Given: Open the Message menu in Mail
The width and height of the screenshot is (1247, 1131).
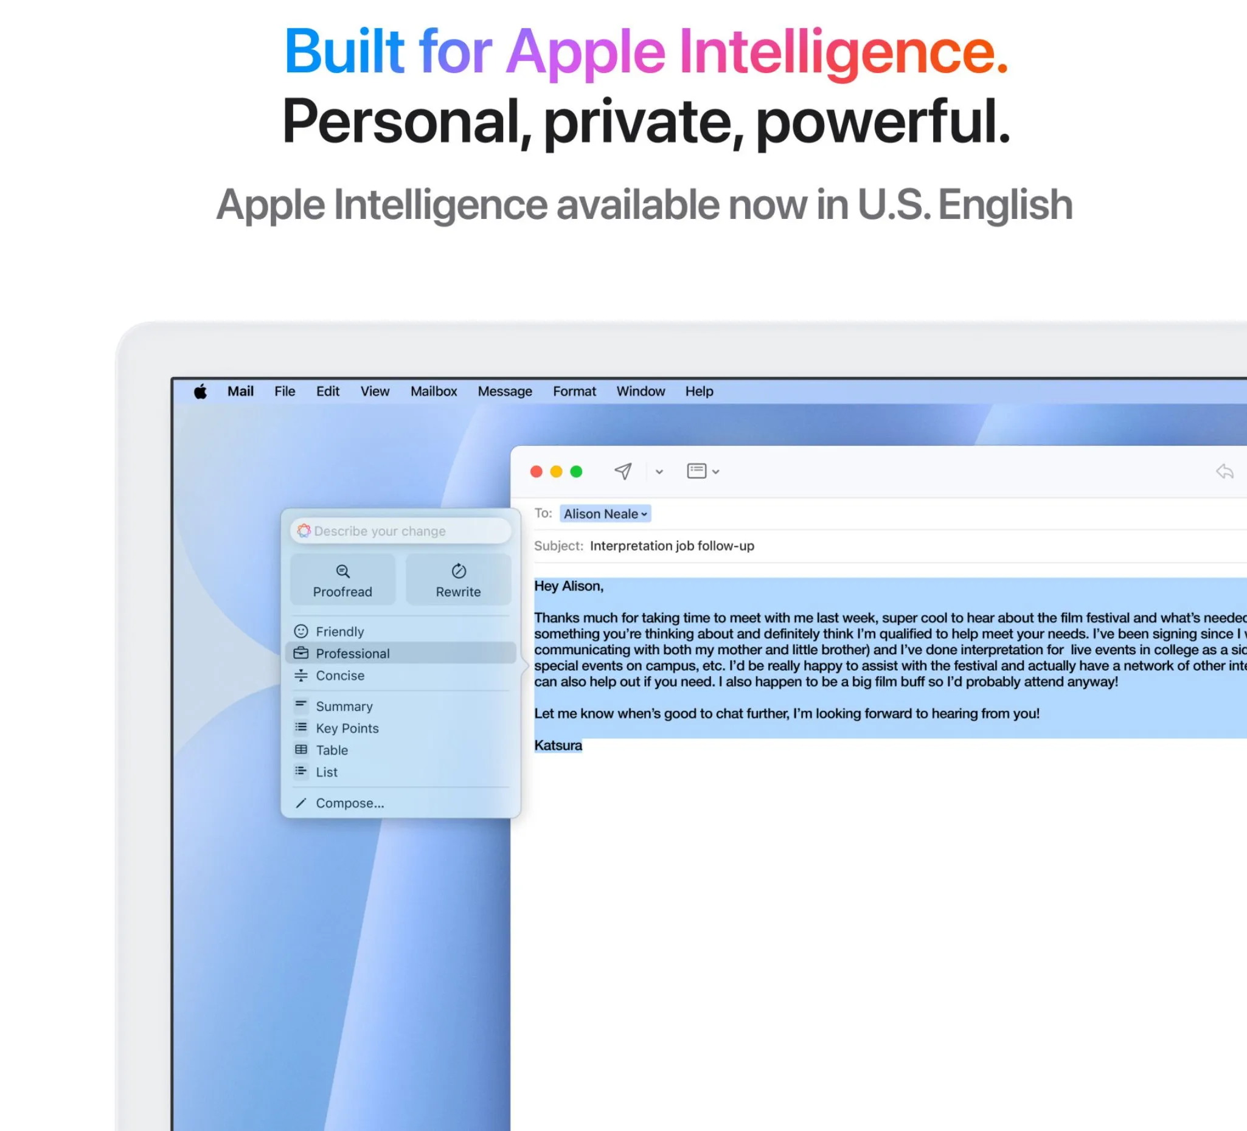Looking at the screenshot, I should tap(504, 391).
